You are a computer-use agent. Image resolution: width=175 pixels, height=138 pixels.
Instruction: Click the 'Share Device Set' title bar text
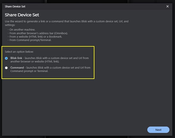[x=15, y=7]
